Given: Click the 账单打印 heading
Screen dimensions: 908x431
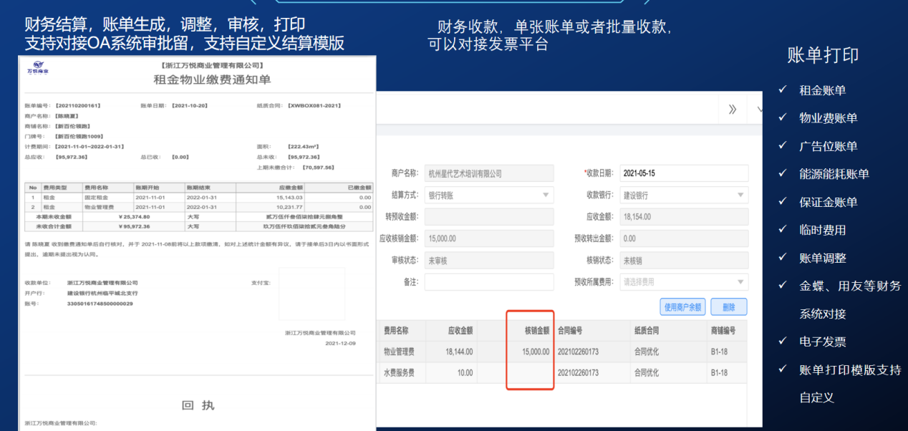Looking at the screenshot, I should 823,55.
